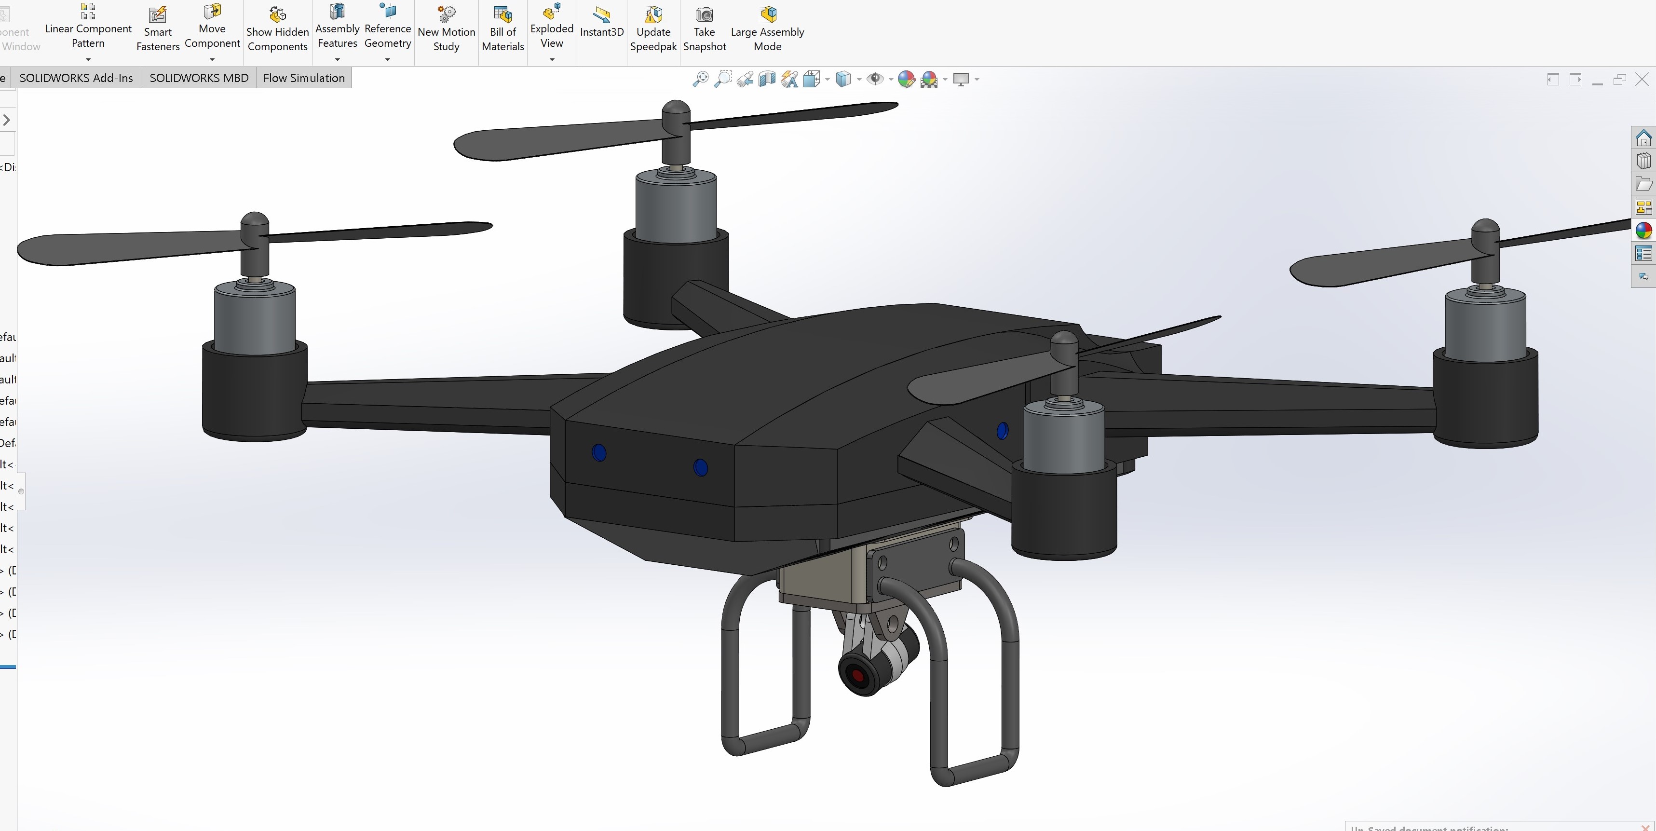Click View Settings monitor icon
This screenshot has height=831, width=1656.
click(x=961, y=79)
